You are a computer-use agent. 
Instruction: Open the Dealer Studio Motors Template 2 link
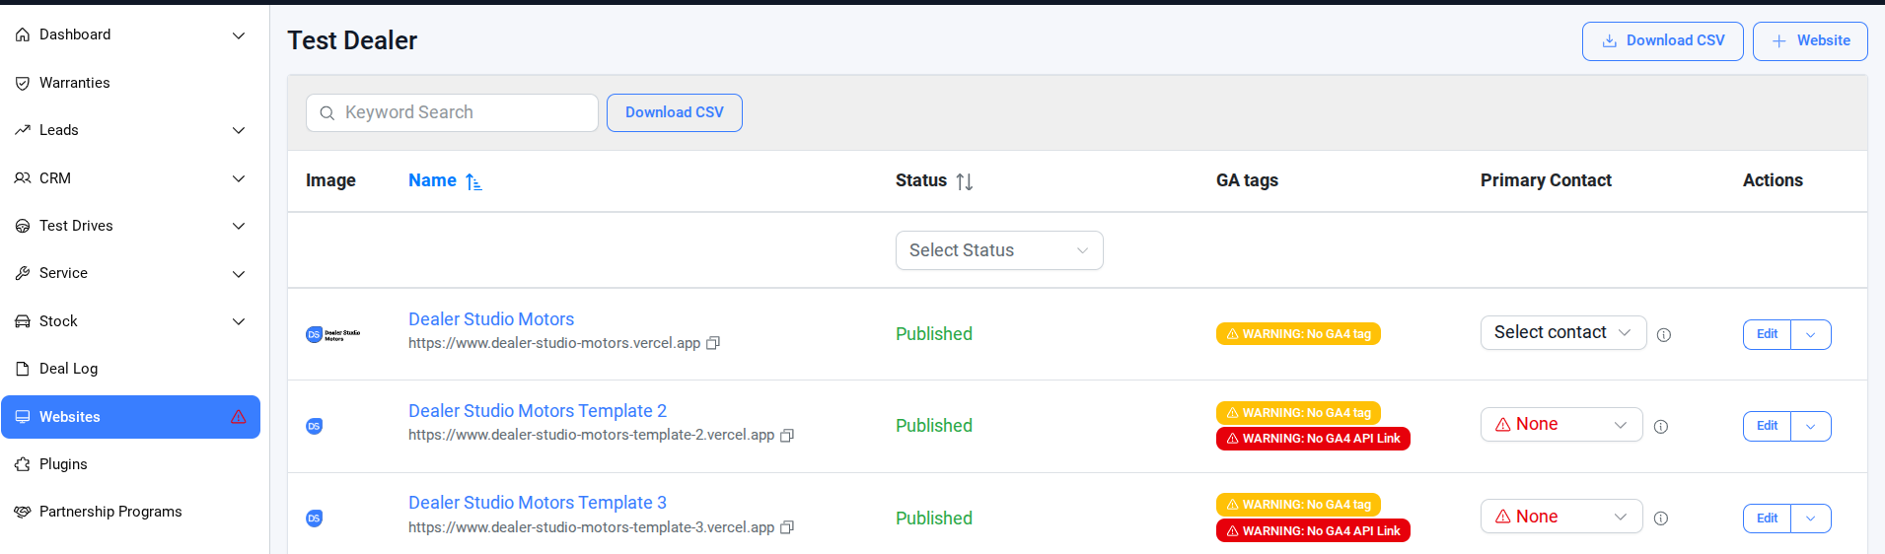click(538, 411)
